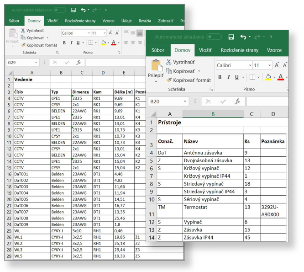
Task: Center-align text in Vedenie window ribbon
Action: coord(133,43)
